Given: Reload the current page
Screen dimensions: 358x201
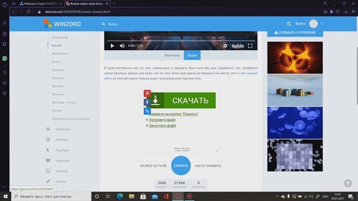Looking at the screenshot, I should pyautogui.click(x=29, y=12).
